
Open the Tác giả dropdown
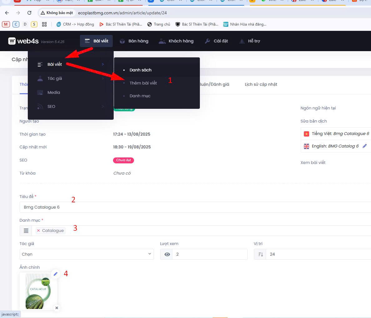point(87,254)
